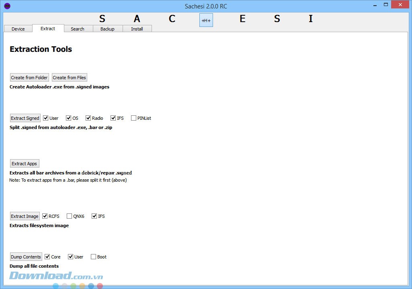Screen dimensions: 412x289
Task: Switch to the Backup tab
Action: (107, 29)
